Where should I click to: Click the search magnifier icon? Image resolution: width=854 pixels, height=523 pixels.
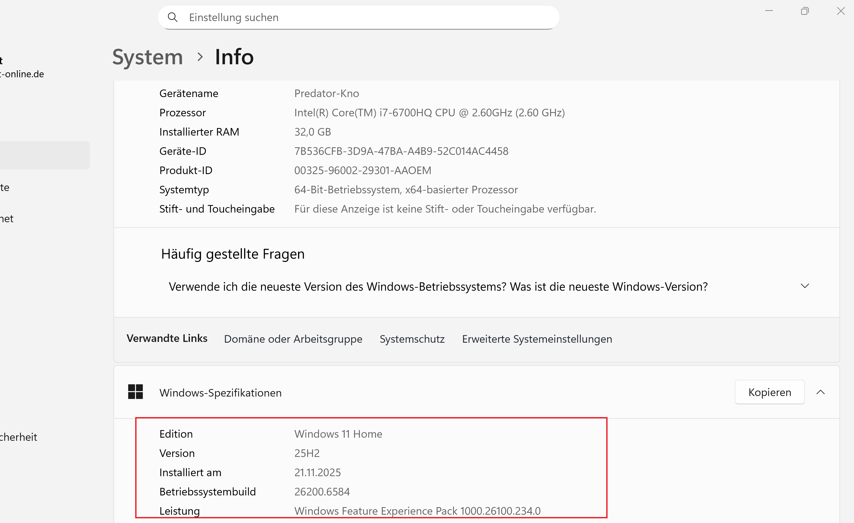[x=172, y=17]
